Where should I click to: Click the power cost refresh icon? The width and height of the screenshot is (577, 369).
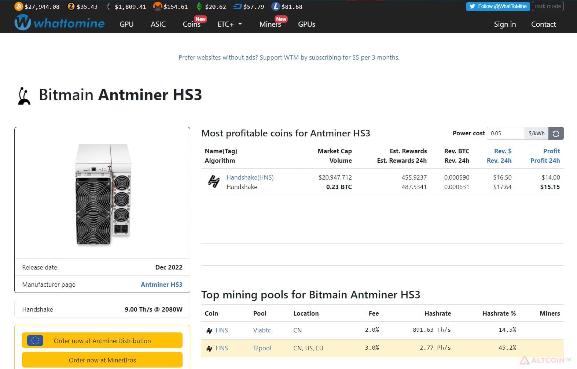click(556, 133)
